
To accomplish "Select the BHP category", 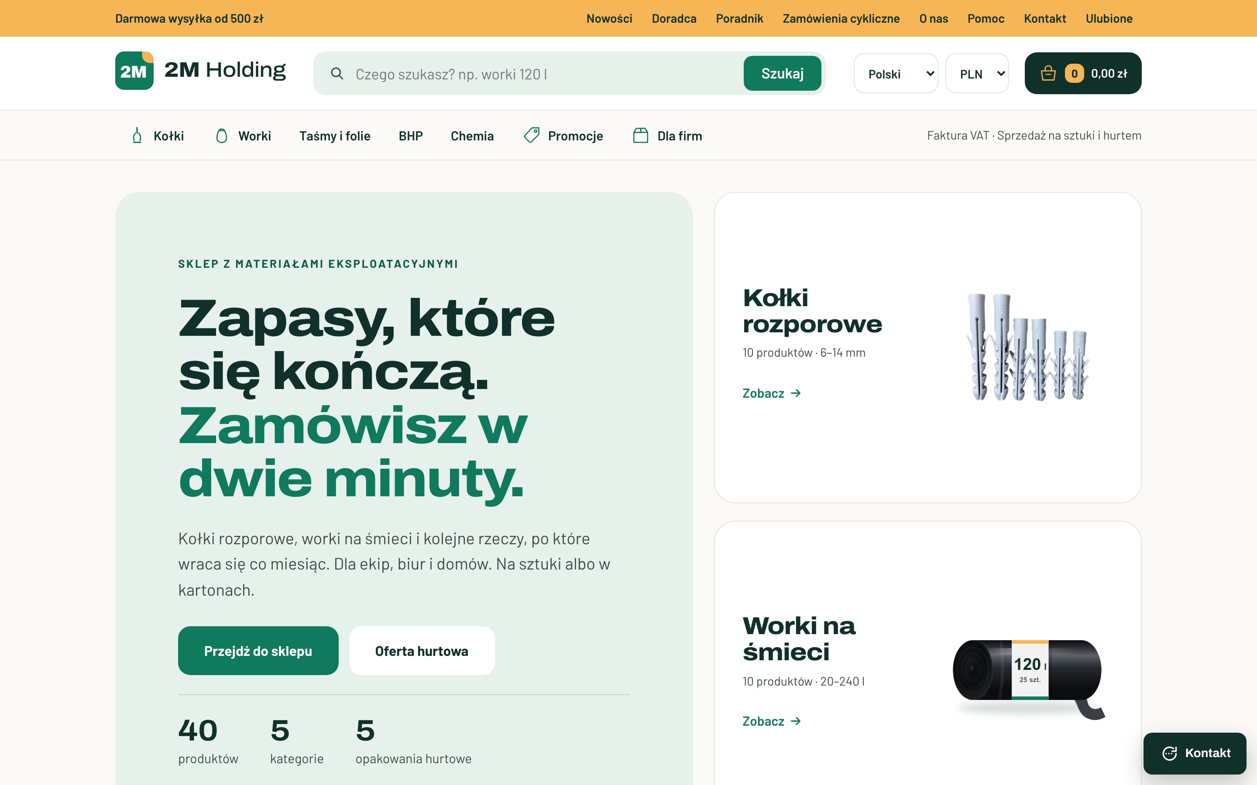I will click(x=411, y=136).
